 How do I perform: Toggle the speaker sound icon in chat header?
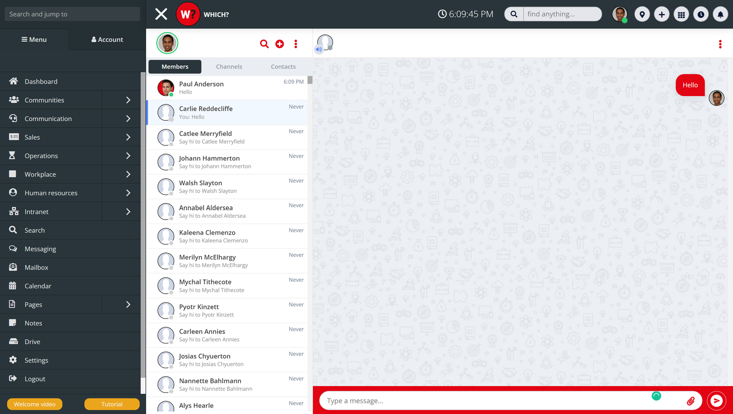tap(319, 49)
